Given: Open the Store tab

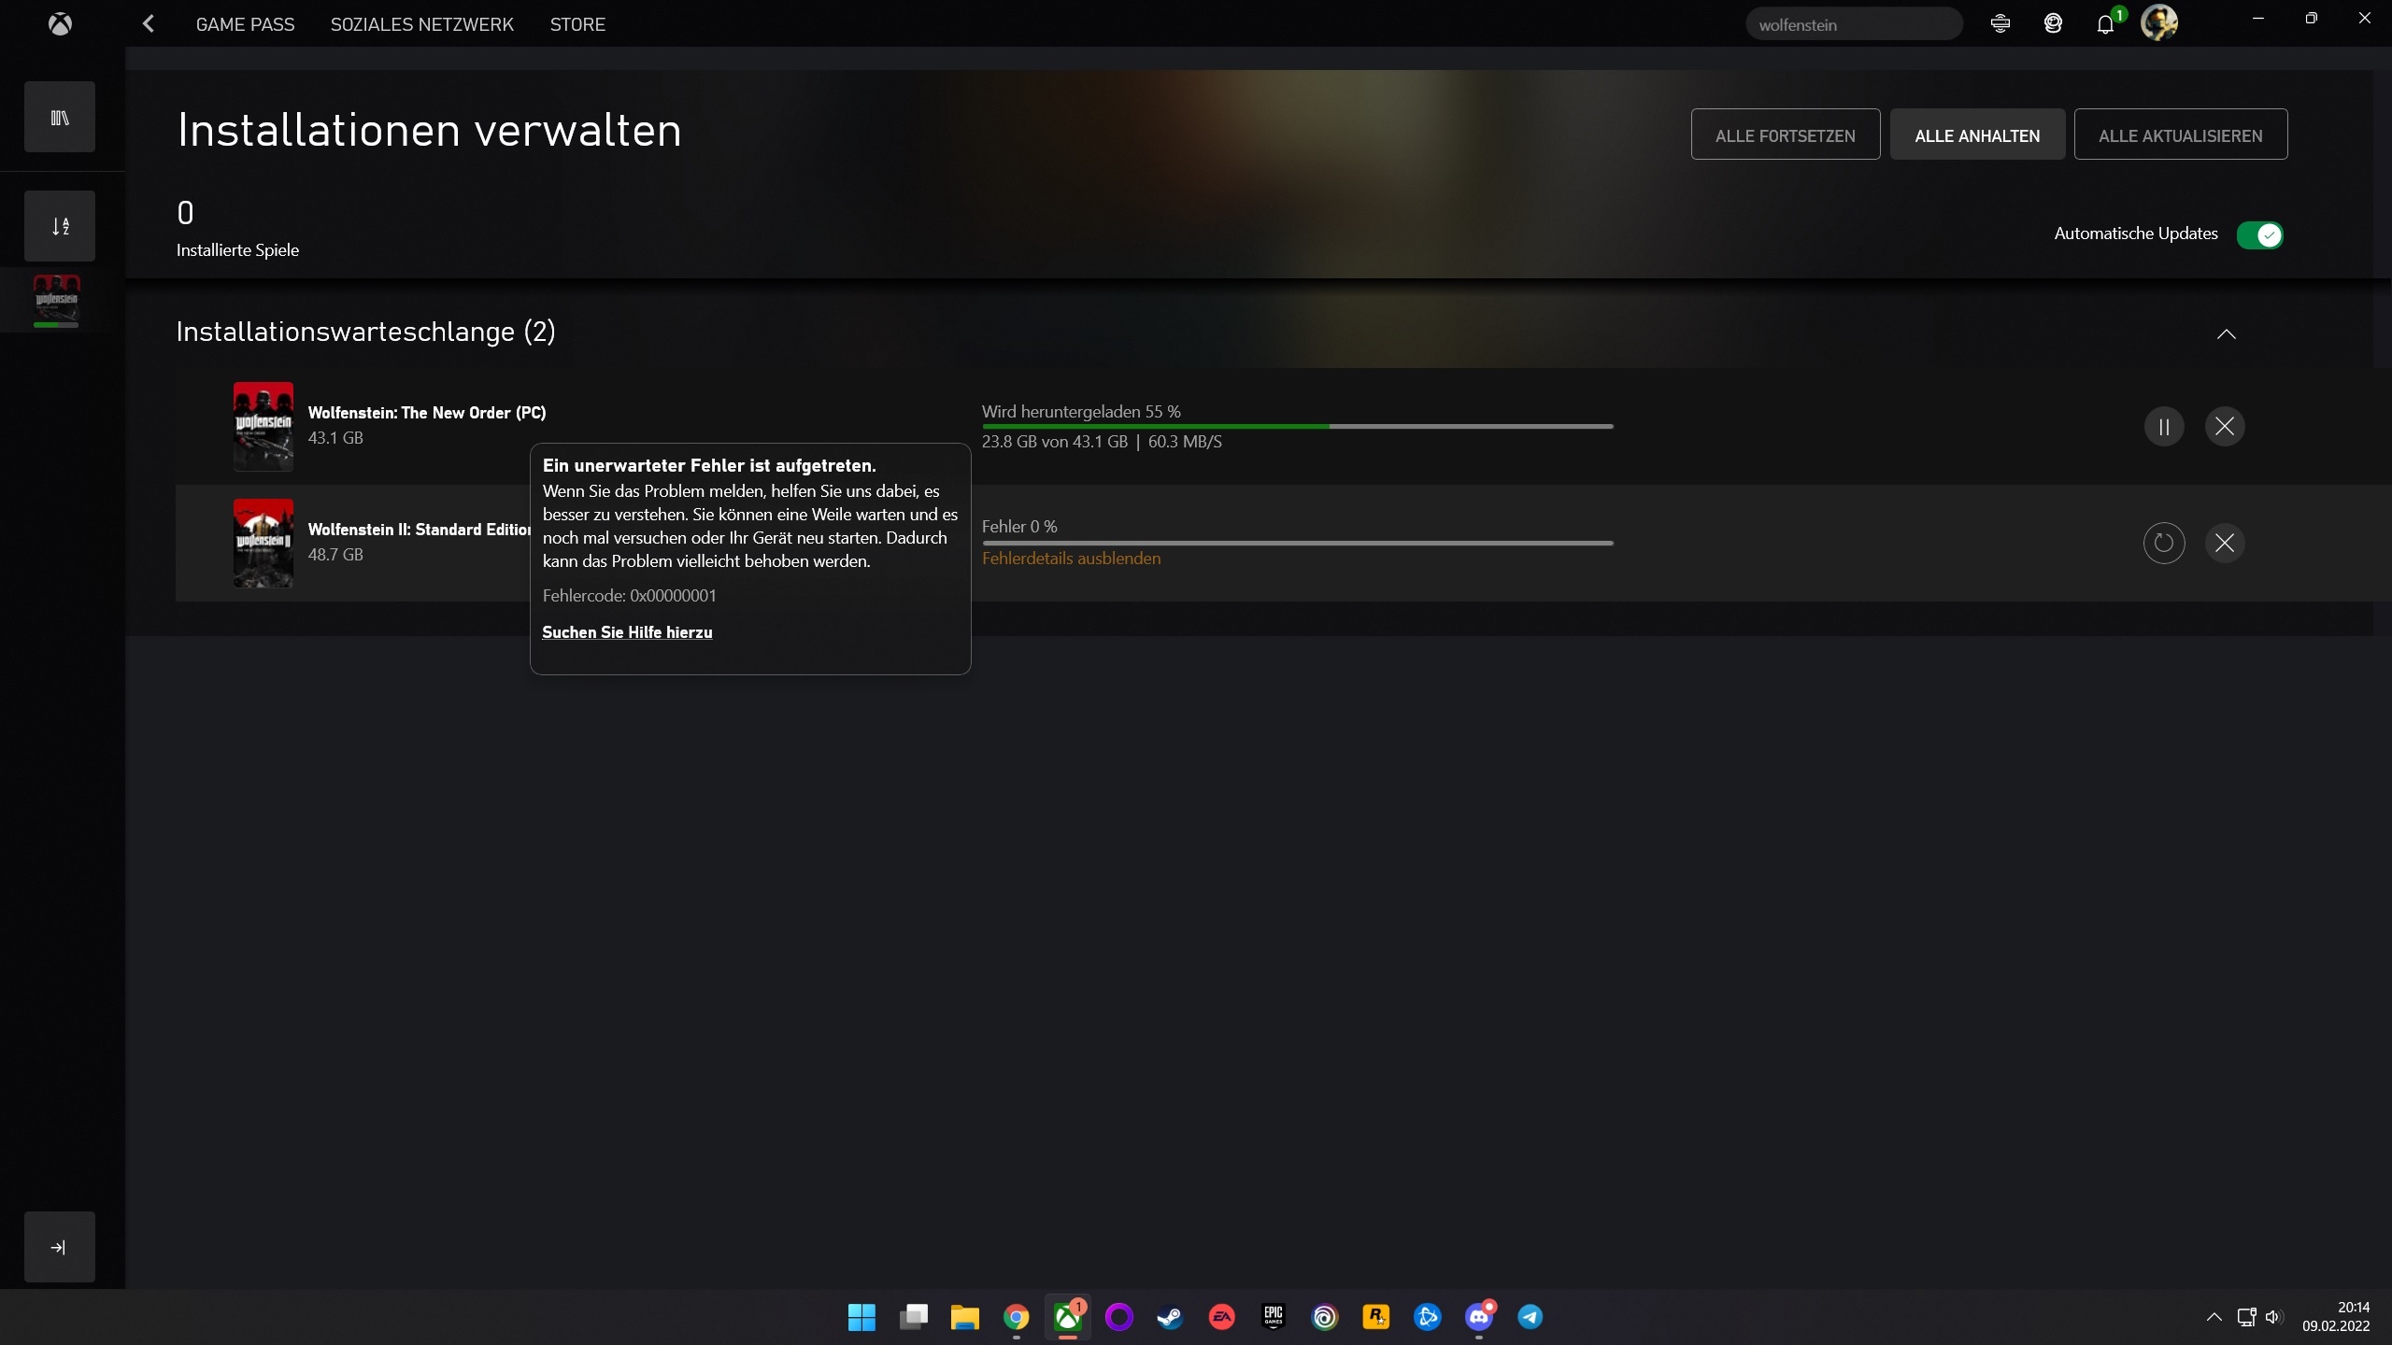Looking at the screenshot, I should (577, 24).
